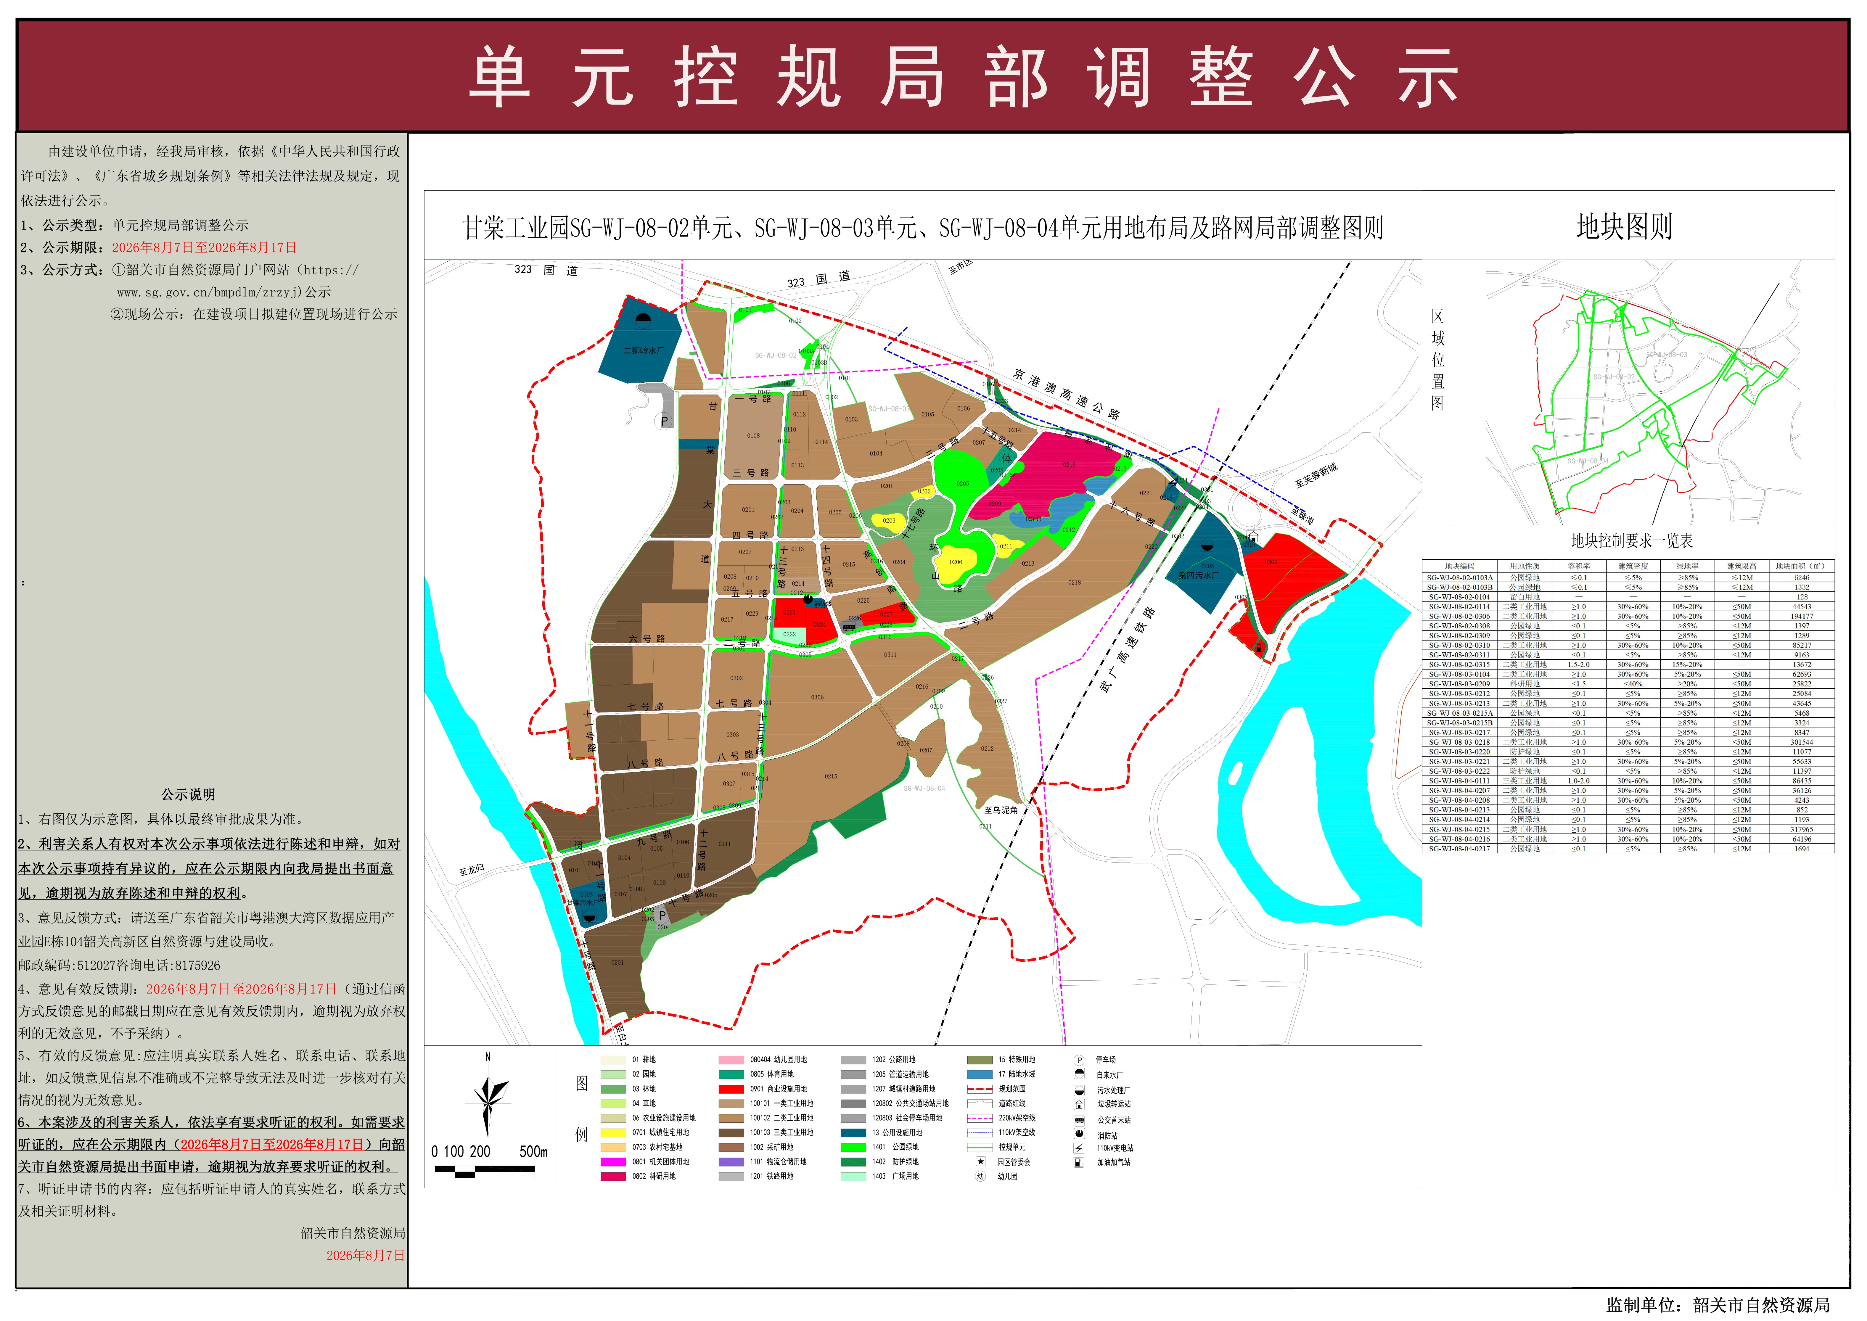Click the 1101 物流仓储用地 purple swatch

(731, 1162)
